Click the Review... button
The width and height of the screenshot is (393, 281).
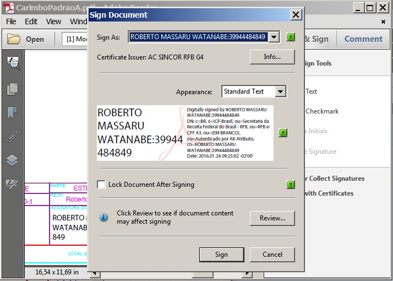coord(272,218)
